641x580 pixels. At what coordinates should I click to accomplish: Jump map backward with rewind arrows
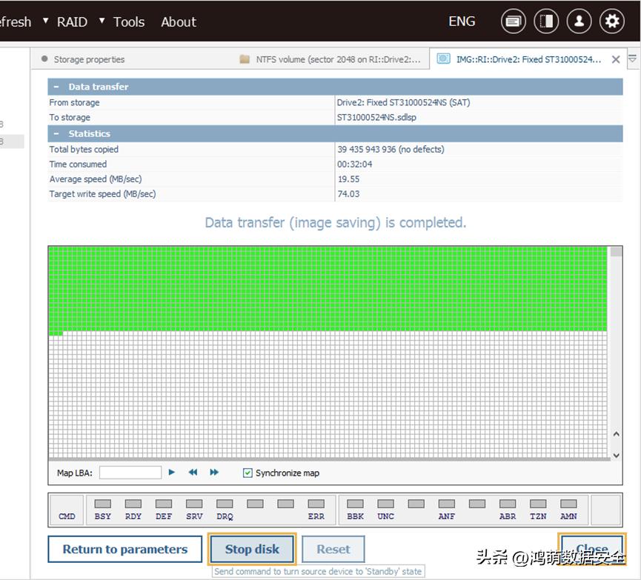tap(193, 473)
